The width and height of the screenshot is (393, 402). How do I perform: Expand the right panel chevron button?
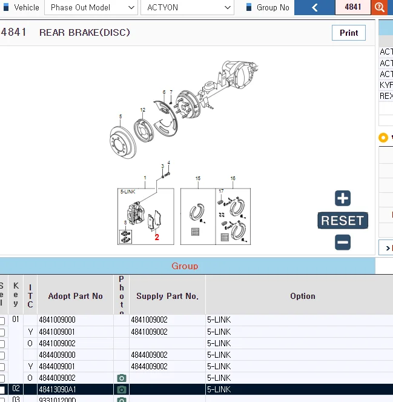[x=388, y=248]
